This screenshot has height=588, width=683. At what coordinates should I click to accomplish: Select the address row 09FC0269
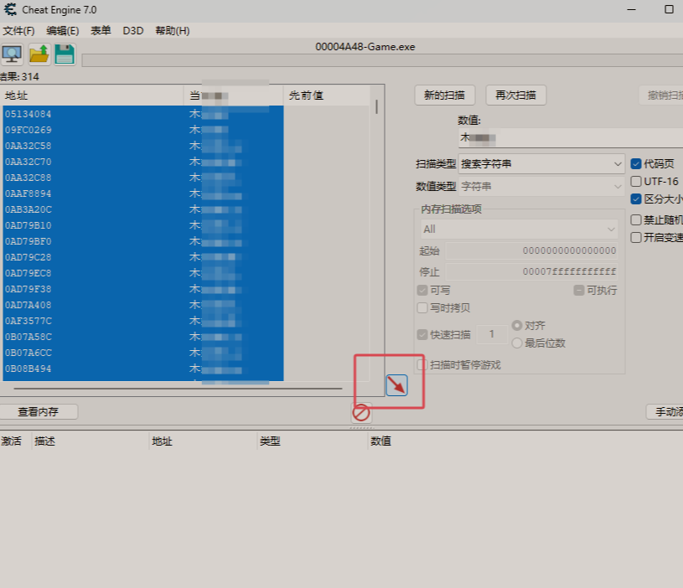[x=143, y=130]
